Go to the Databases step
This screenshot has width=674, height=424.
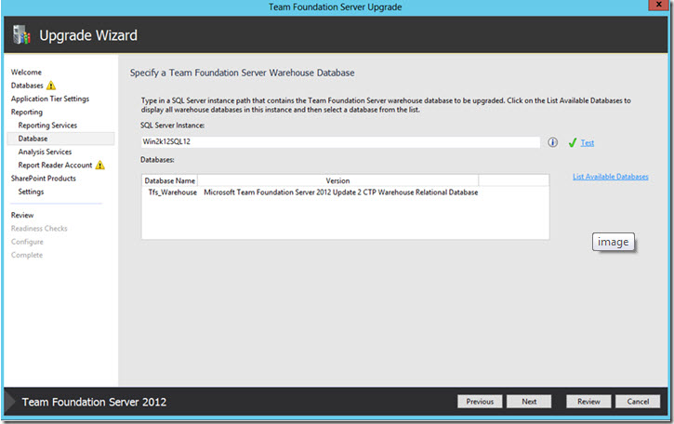coord(27,86)
